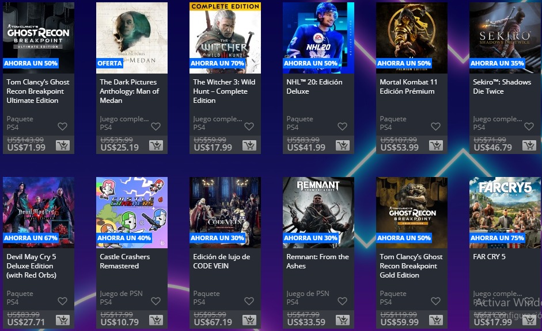Add Remnant: From the Ashes to cart
Screen dimensions: 542x331
tap(343, 320)
